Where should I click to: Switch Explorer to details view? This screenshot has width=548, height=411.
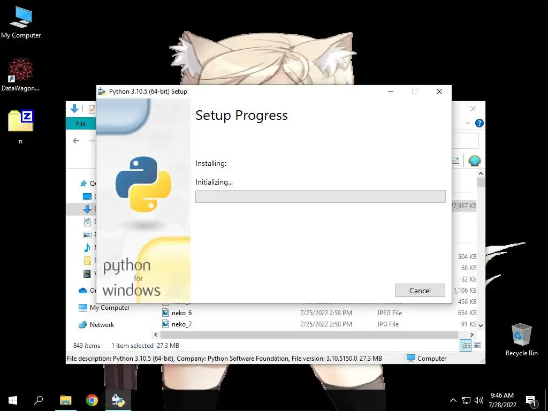tap(466, 345)
